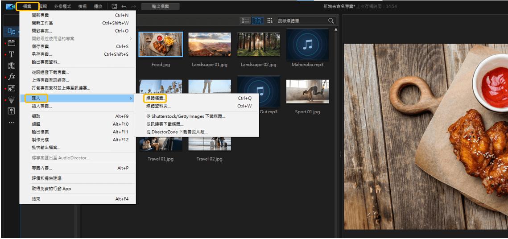
Task: Click the undo arrow icon
Action: tap(124, 7)
